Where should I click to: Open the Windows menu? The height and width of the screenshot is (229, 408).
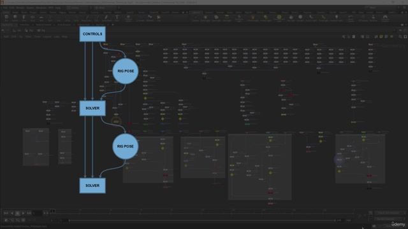[41, 8]
